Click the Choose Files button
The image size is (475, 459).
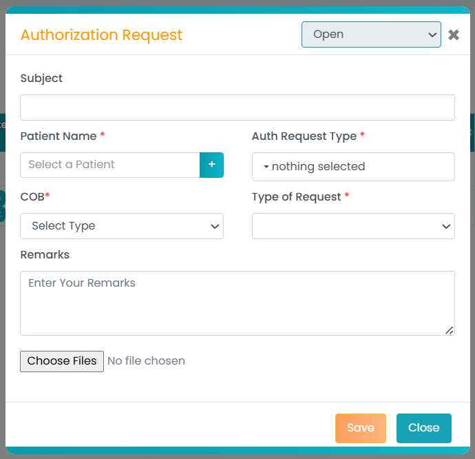[62, 361]
